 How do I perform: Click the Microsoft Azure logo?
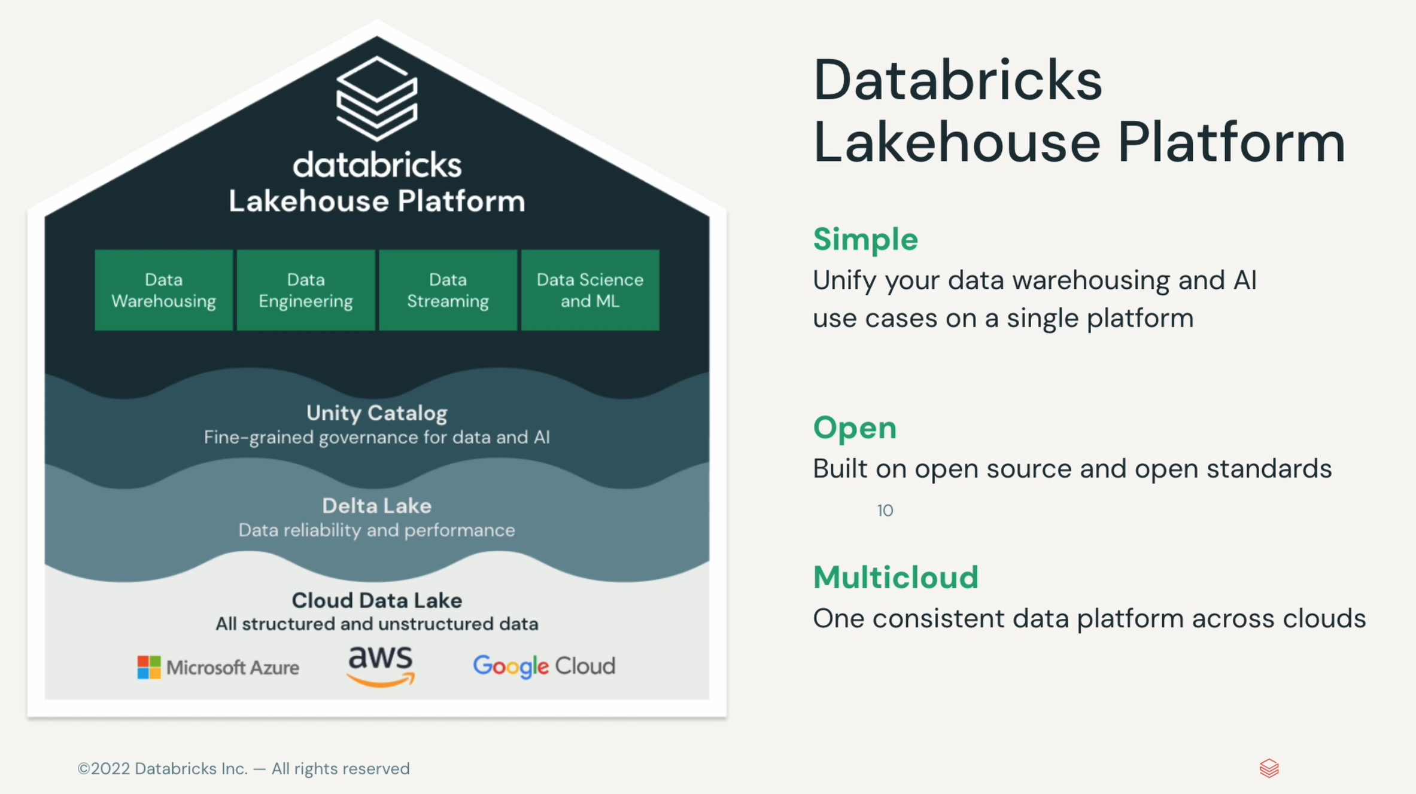[x=218, y=667]
